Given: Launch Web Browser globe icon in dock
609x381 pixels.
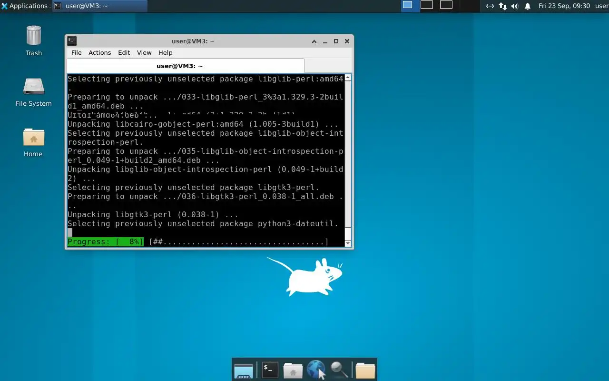Looking at the screenshot, I should point(315,370).
